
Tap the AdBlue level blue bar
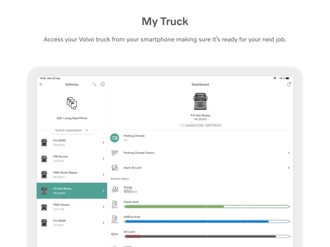[x=207, y=221]
